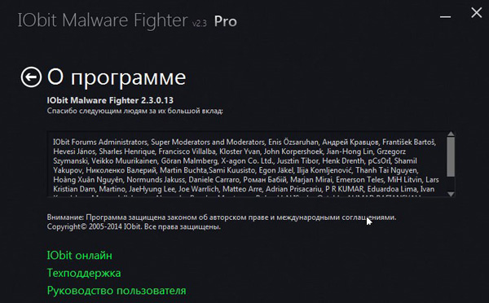
Task: Go back using the circled arrow icon
Action: coord(31,77)
